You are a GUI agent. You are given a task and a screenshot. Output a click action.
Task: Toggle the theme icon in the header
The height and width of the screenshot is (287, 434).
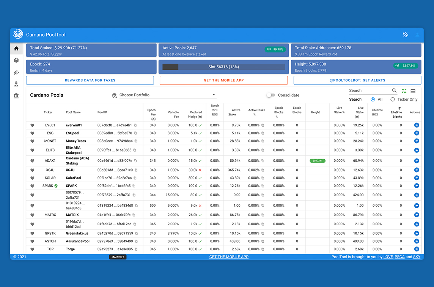pos(406,34)
